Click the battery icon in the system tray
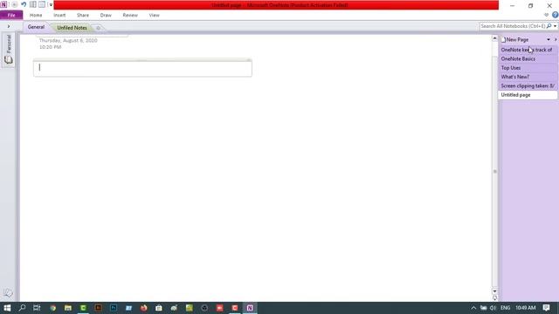Screen dimensions: 559x314 click(x=483, y=308)
